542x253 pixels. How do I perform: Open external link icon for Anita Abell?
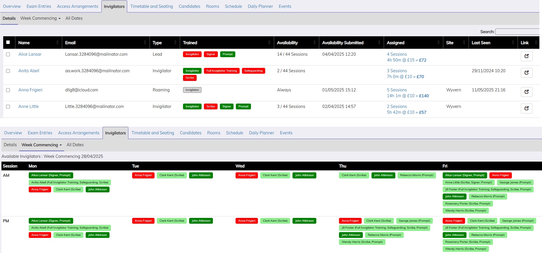[x=526, y=73]
